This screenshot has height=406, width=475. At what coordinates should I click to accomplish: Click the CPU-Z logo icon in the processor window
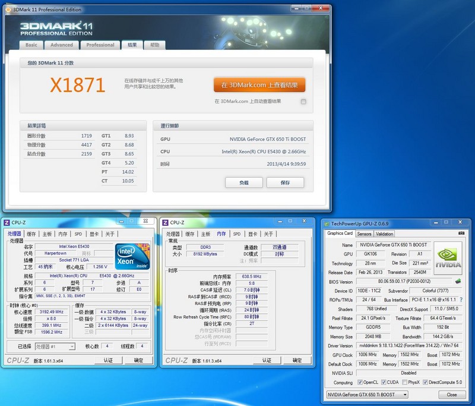pyautogui.click(x=7, y=222)
